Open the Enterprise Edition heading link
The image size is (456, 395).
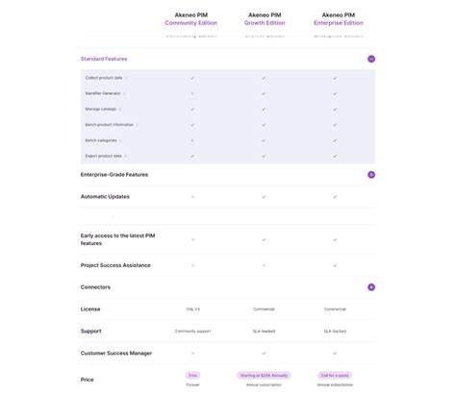(339, 23)
